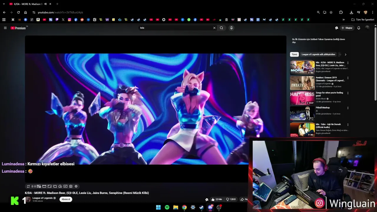This screenshot has width=377, height=212.
Task: Reload the current page
Action: point(18,12)
